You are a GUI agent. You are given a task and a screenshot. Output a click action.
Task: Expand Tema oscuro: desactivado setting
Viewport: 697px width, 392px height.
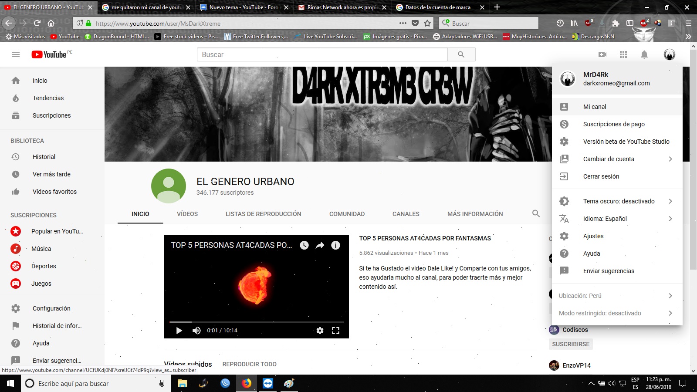[x=617, y=201]
